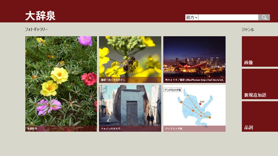Click the アルジェのカスバ caption bar
278x156 pixels.
(x=130, y=129)
